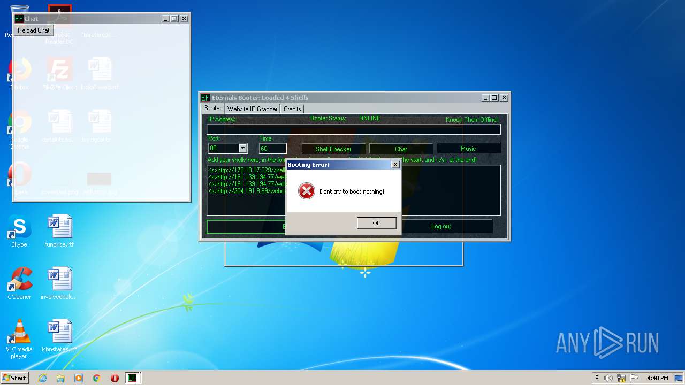Click Reload Chat in the Chat window

34,30
